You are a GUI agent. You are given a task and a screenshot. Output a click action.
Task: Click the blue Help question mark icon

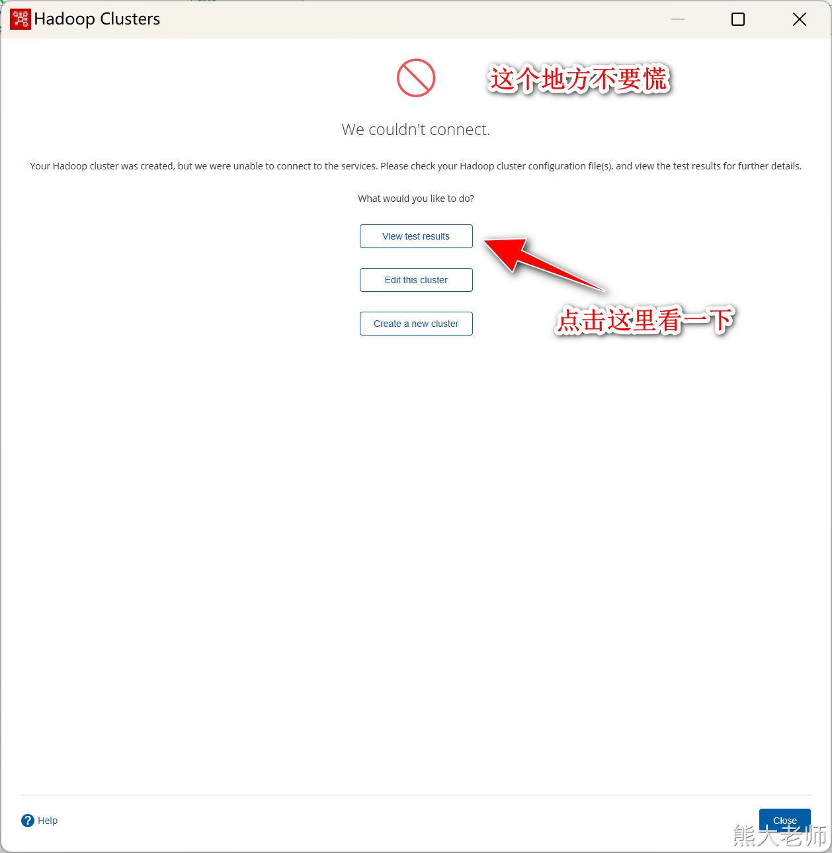point(28,821)
